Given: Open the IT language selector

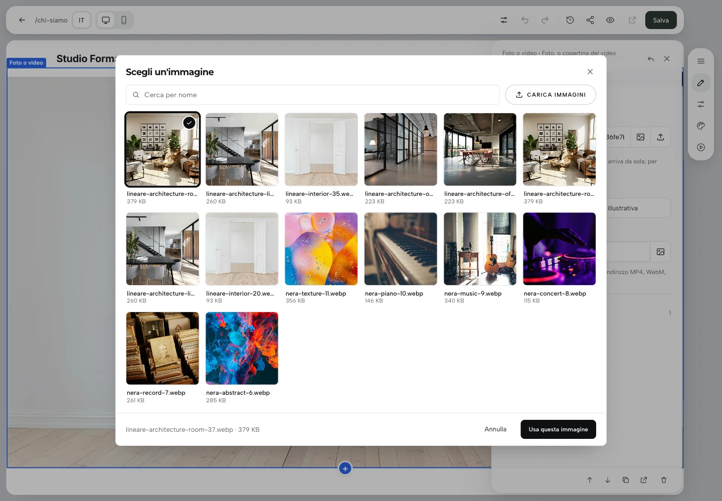Looking at the screenshot, I should [82, 20].
